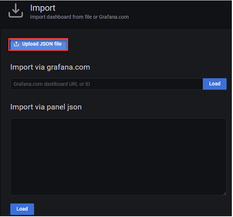
Task: Click the upload arrow icon on Upload button
Action: [16, 44]
